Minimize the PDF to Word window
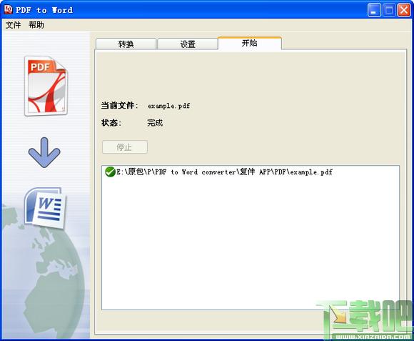The width and height of the screenshot is (414, 341). [x=374, y=10]
